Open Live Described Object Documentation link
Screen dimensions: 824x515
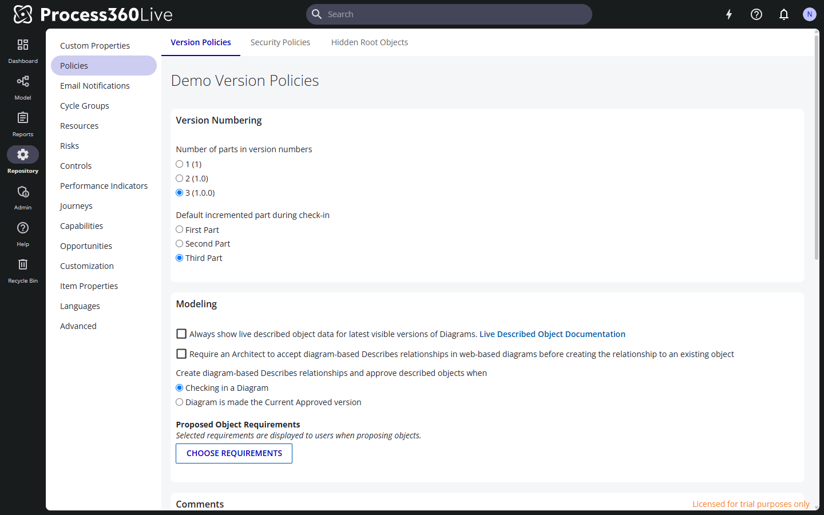click(552, 334)
